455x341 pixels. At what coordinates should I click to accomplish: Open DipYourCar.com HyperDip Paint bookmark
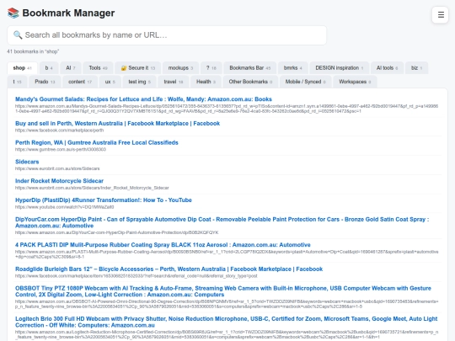point(222,222)
